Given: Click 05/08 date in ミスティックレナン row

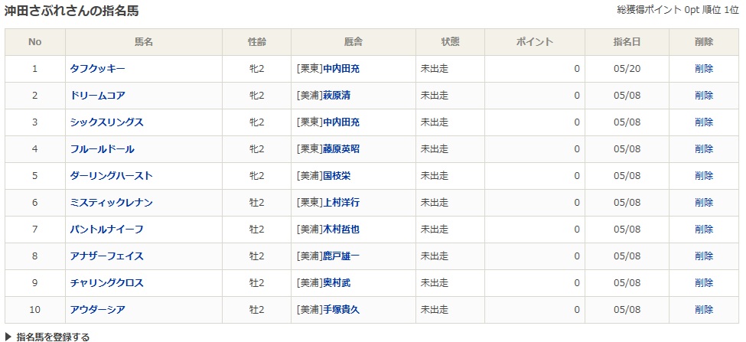Looking at the screenshot, I should [x=627, y=203].
